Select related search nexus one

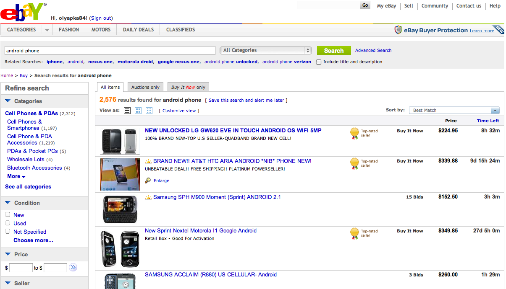(100, 62)
